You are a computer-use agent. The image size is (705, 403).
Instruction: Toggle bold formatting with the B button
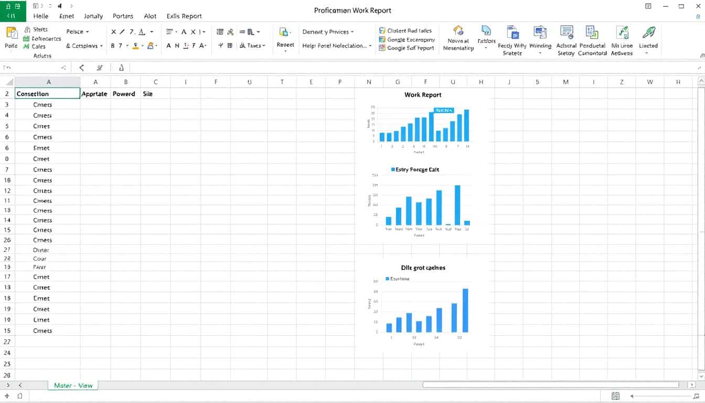click(x=113, y=46)
